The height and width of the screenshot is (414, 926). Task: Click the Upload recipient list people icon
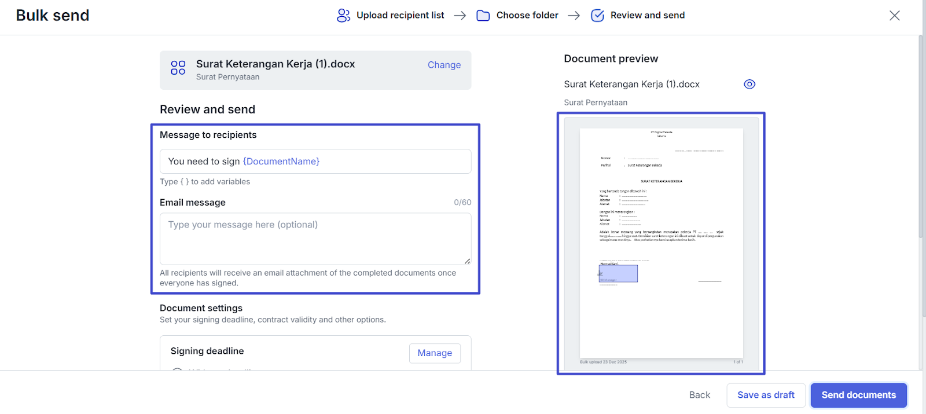point(343,16)
